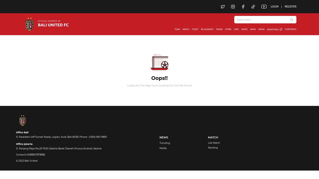Open the Facebook social icon

point(243,7)
